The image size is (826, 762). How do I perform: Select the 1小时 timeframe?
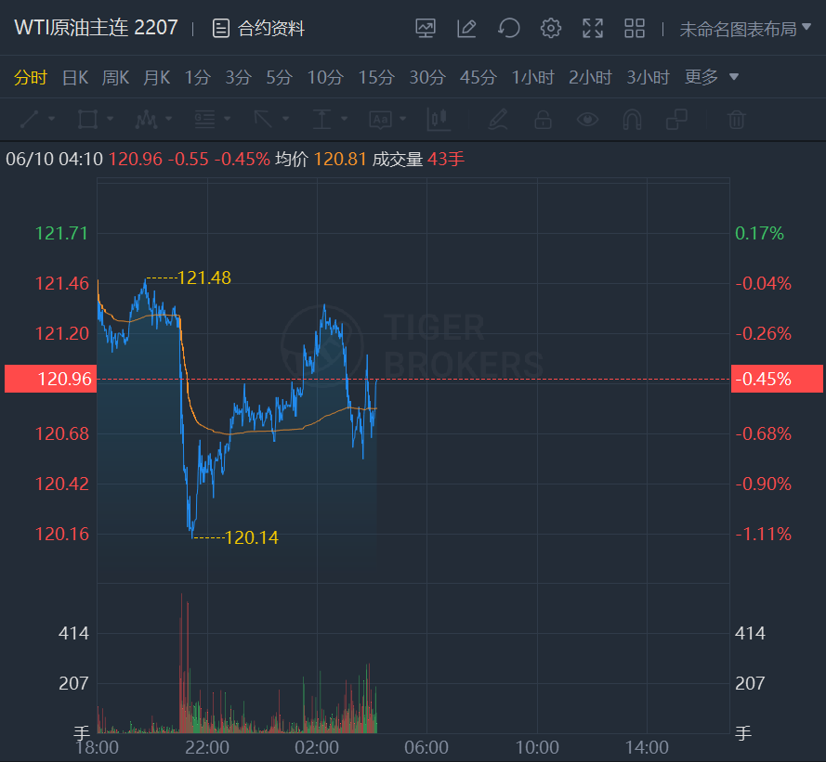(x=533, y=77)
